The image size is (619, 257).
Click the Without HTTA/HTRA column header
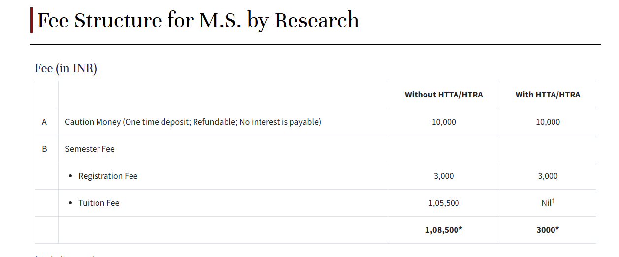pyautogui.click(x=444, y=95)
